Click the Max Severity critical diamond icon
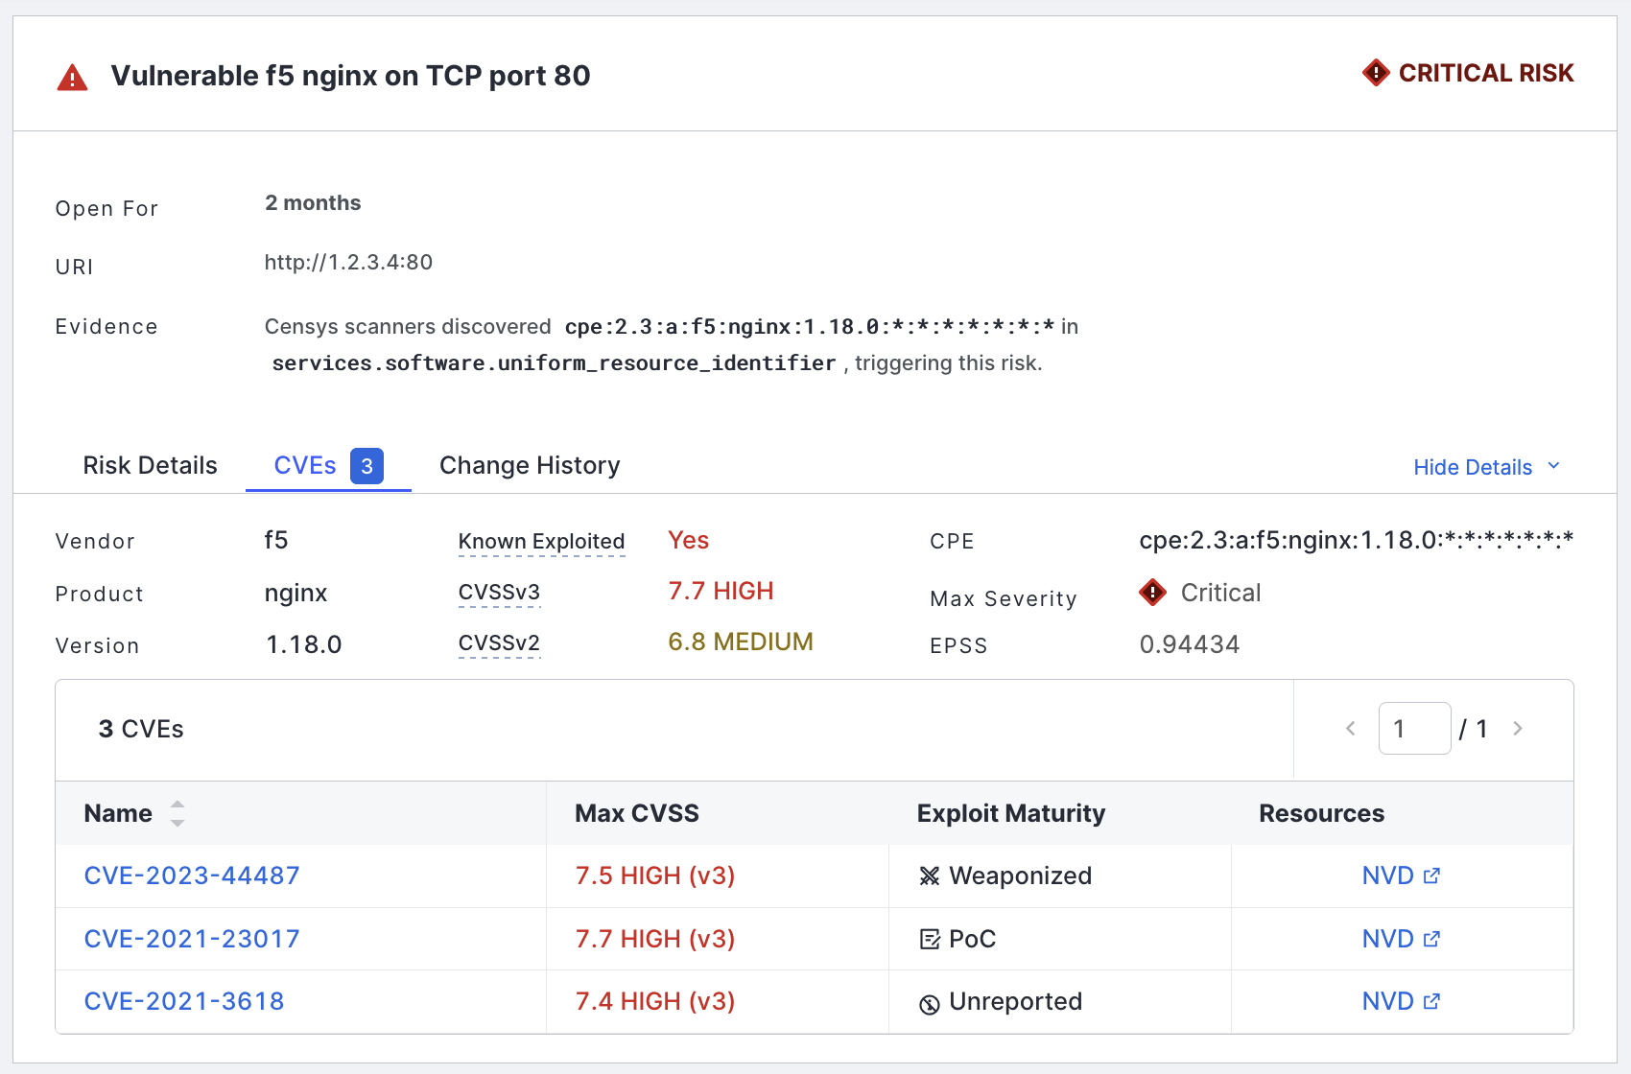 [1152, 593]
